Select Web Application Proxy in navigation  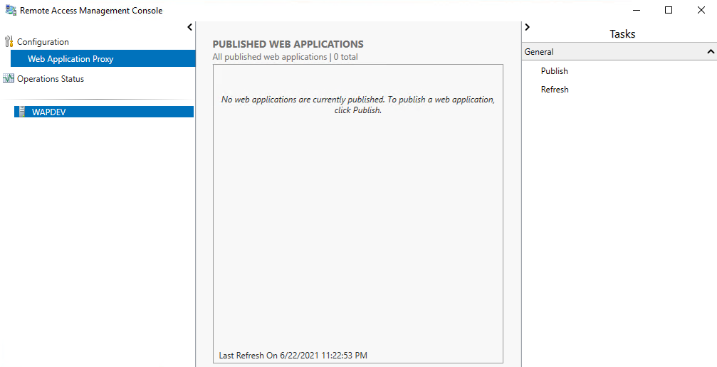tap(103, 58)
